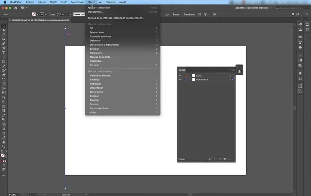
Task: Open the Trazado submenu
Action: pos(123,65)
